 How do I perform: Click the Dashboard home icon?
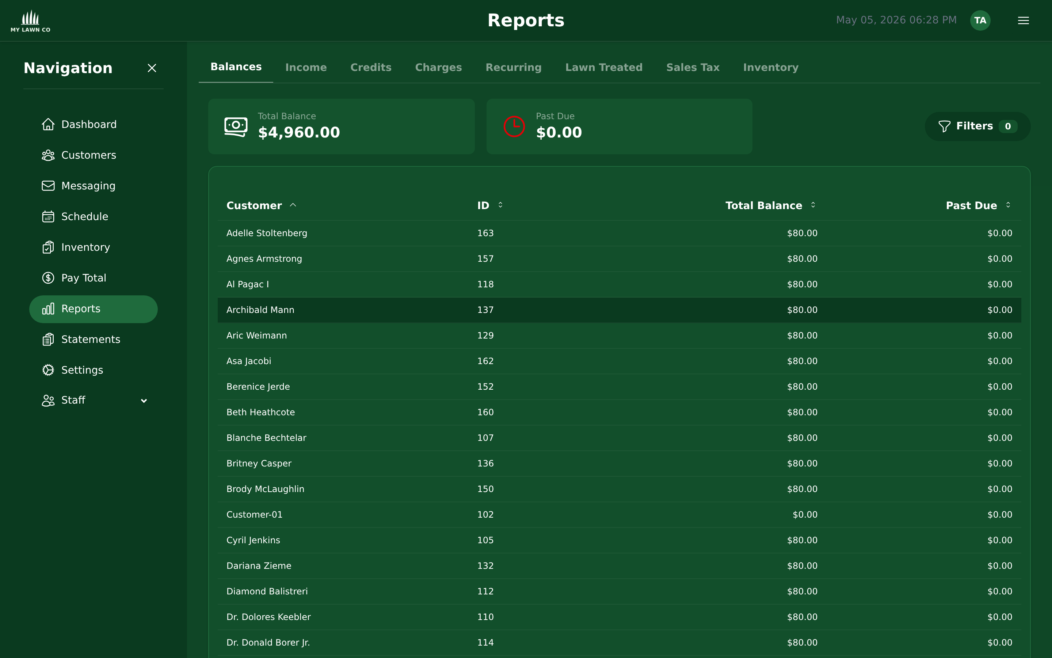click(48, 124)
